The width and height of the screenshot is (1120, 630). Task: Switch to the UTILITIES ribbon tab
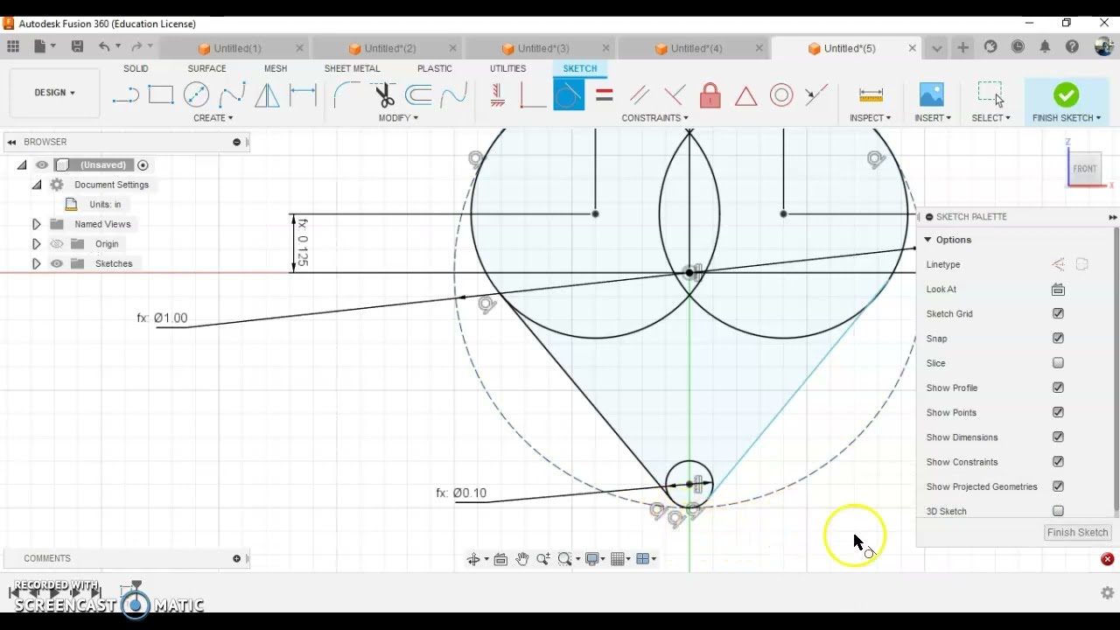[x=507, y=68]
